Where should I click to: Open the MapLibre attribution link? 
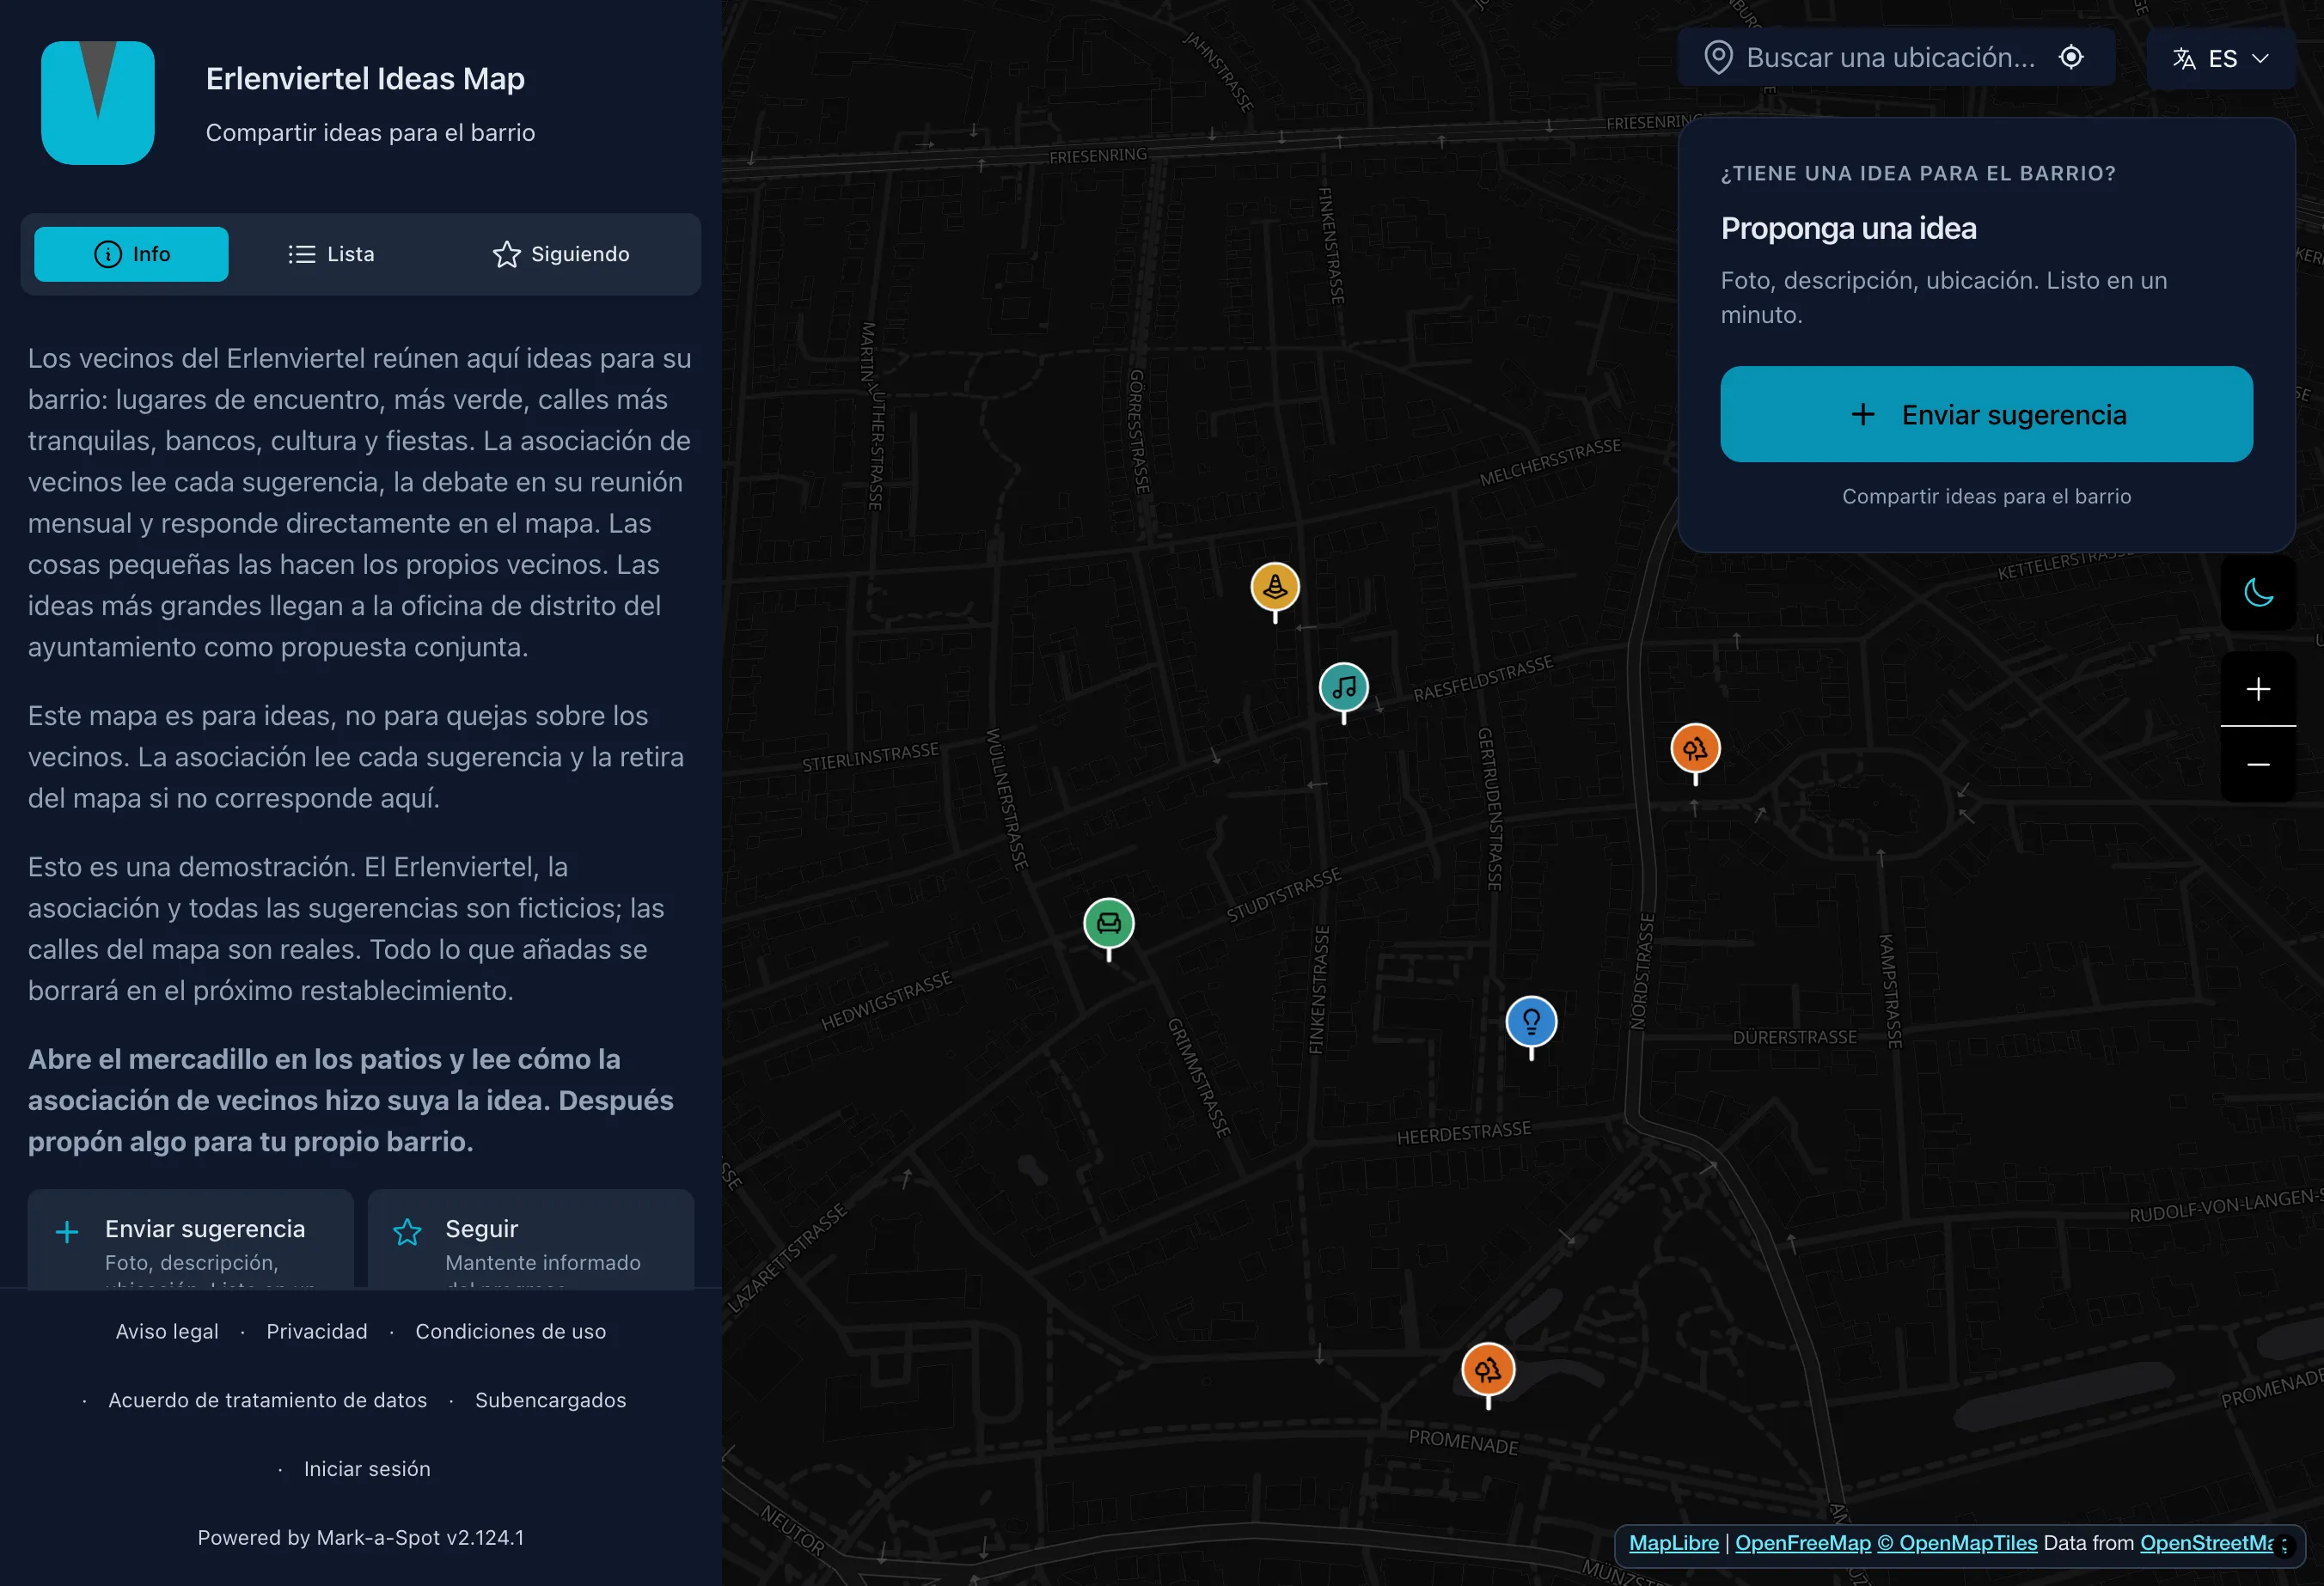tap(1673, 1542)
